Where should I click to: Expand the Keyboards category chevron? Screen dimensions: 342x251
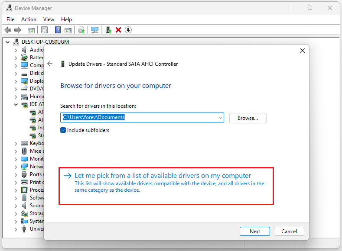click(16, 144)
